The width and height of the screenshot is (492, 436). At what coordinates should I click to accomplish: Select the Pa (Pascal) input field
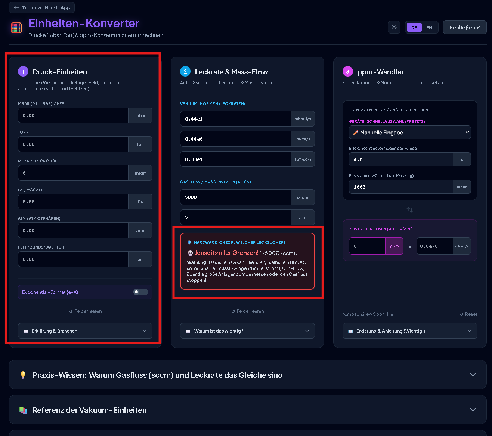point(73,202)
